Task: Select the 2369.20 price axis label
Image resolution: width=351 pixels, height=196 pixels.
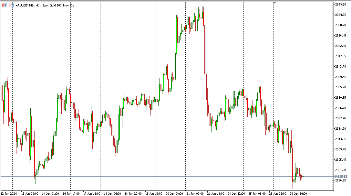Action: pos(340,4)
